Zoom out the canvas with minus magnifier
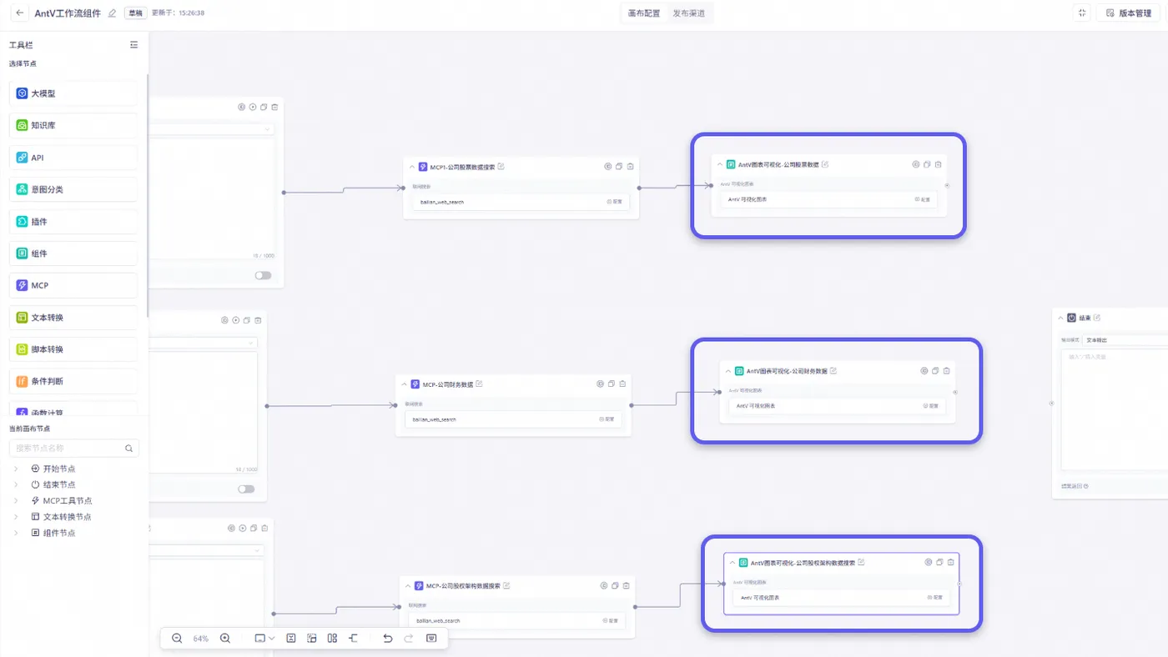The height and width of the screenshot is (657, 1168). point(177,638)
